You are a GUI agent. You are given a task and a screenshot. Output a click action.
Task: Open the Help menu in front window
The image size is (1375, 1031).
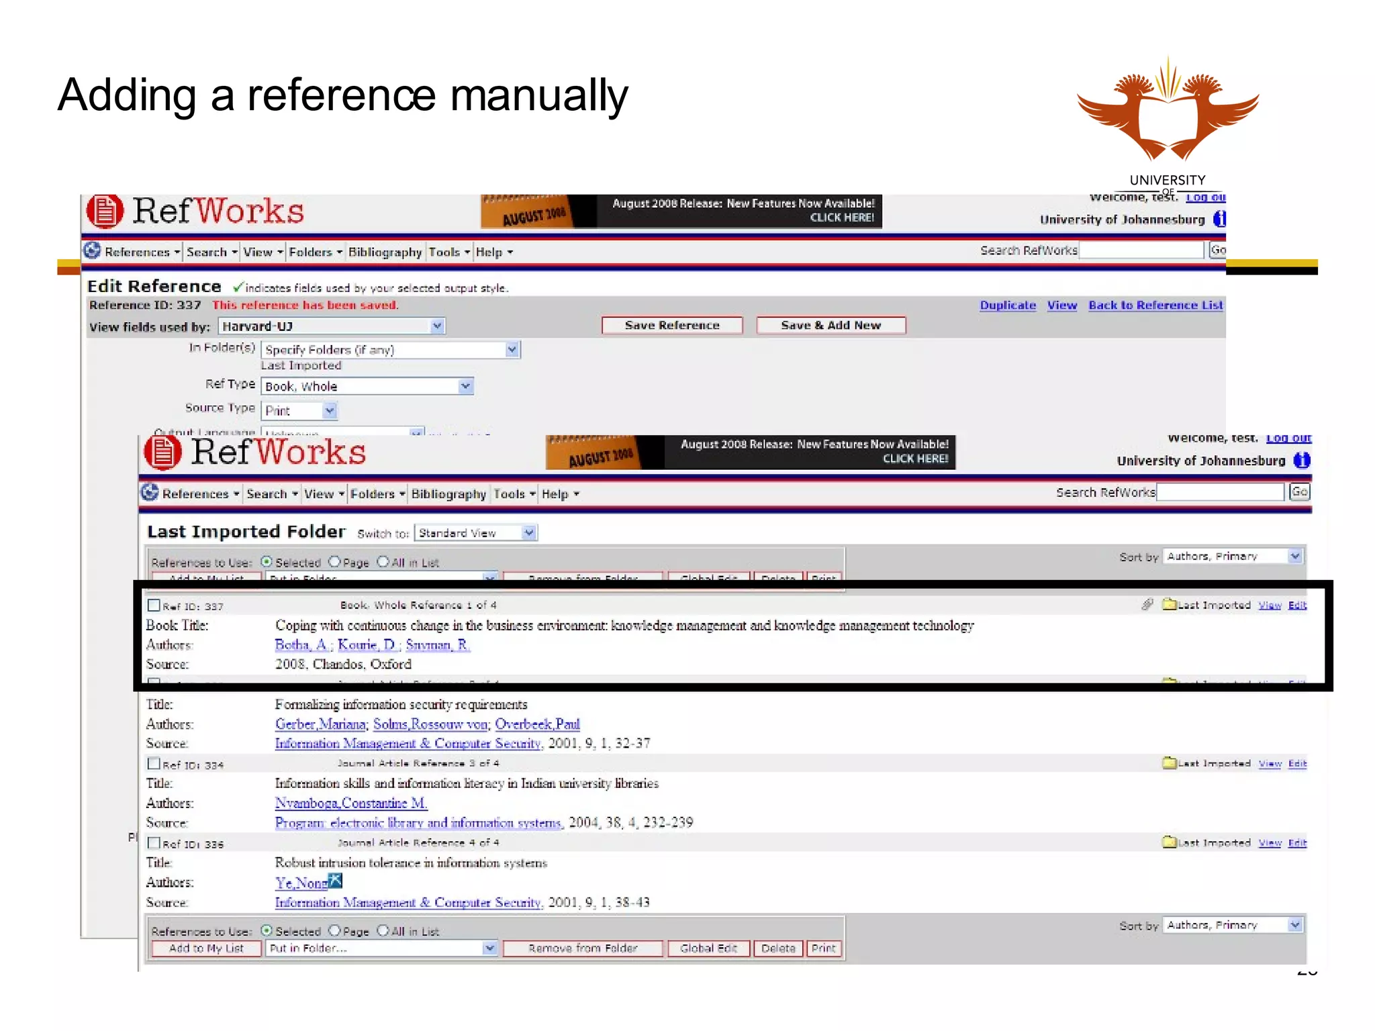[561, 494]
